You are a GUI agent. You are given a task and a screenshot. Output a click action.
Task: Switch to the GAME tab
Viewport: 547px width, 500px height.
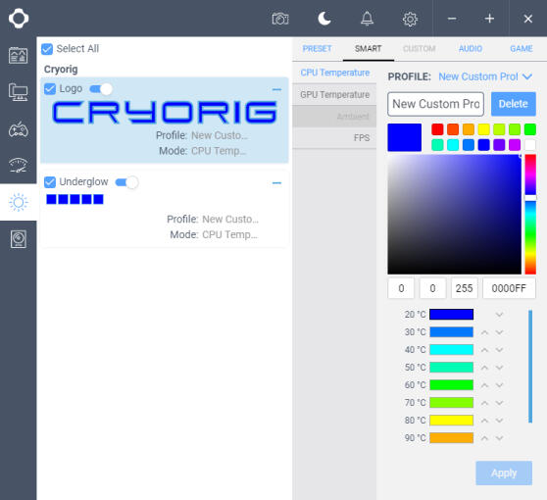pyautogui.click(x=522, y=48)
